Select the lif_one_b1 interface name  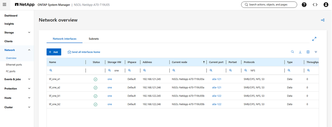(x=55, y=96)
